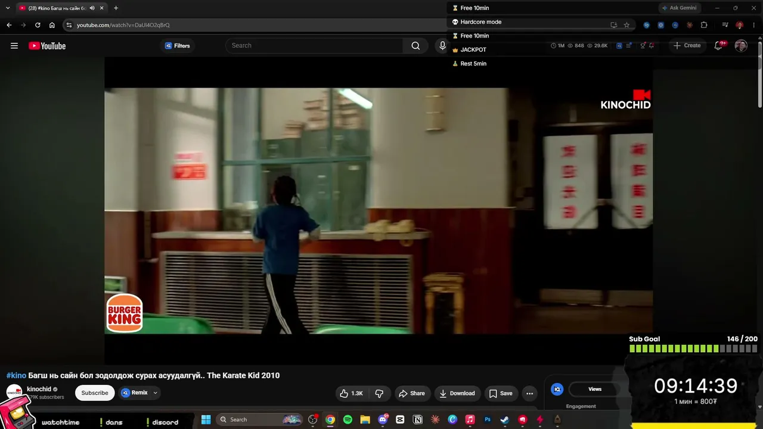Open Photoshop from the taskbar
This screenshot has width=763, height=429.
(x=488, y=419)
